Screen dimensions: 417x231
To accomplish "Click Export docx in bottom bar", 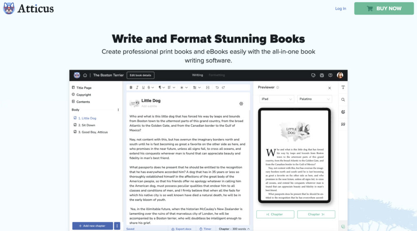I will [x=181, y=229].
